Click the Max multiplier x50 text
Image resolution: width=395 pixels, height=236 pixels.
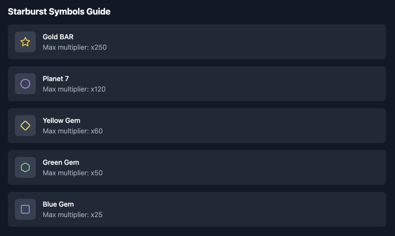click(x=73, y=173)
